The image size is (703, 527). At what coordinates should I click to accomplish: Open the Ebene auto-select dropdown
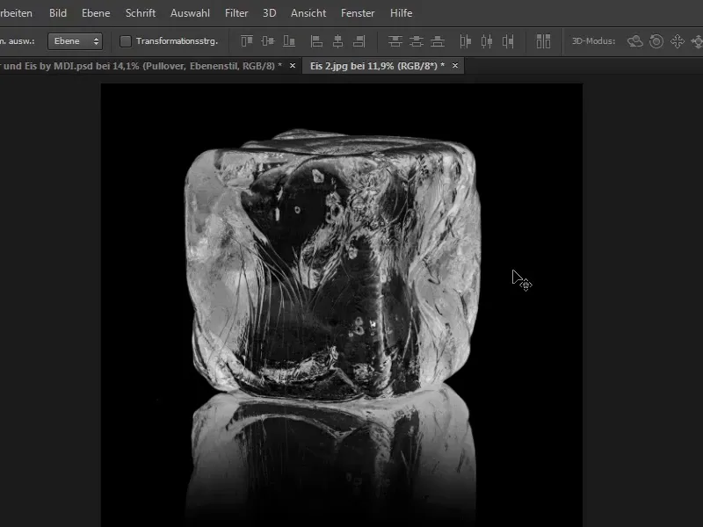click(x=75, y=41)
